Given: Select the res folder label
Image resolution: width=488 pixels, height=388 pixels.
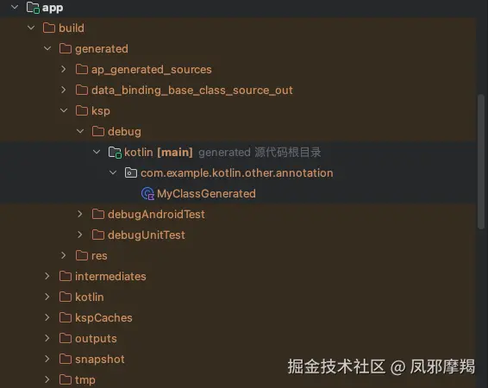Looking at the screenshot, I should 99,256.
